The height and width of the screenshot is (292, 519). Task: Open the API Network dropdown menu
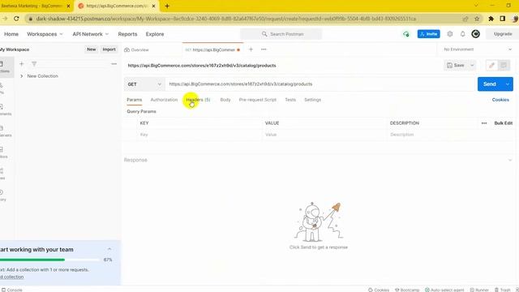tap(90, 34)
